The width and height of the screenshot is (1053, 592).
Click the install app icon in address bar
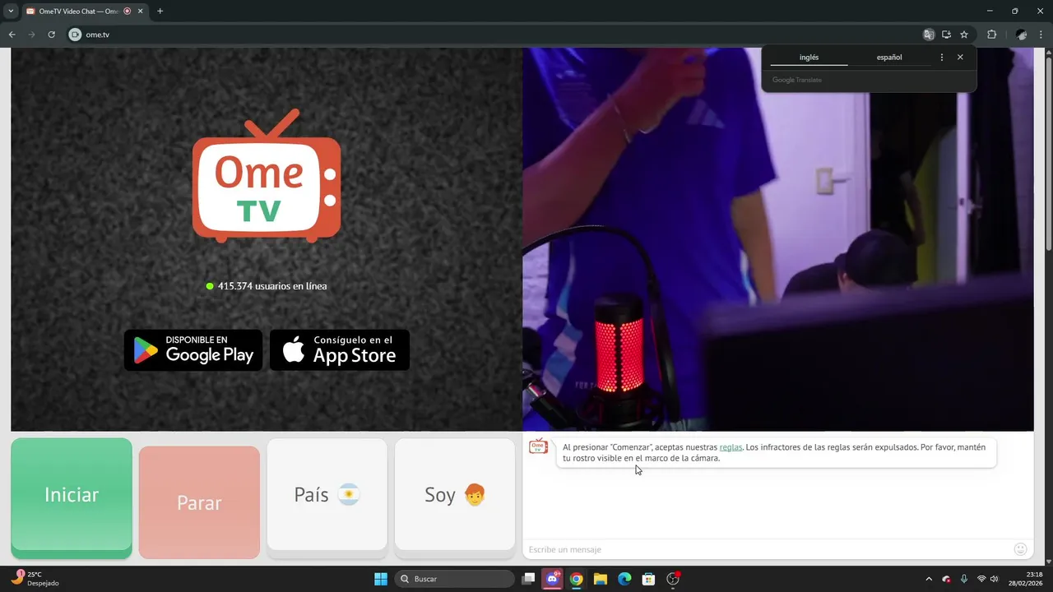point(946,35)
